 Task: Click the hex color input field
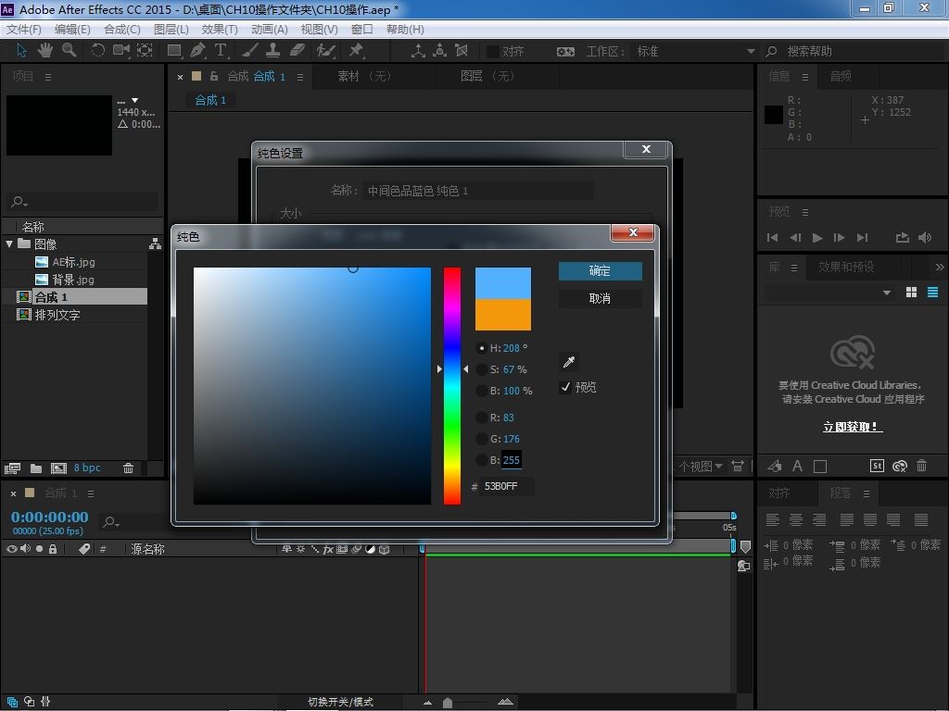pyautogui.click(x=506, y=486)
